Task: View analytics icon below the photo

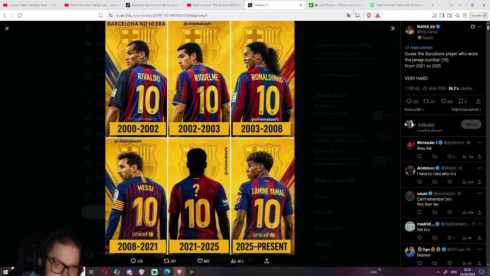Action: point(233,261)
